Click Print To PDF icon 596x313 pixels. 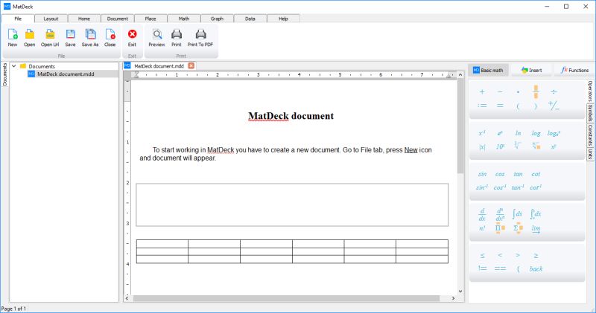pos(200,38)
